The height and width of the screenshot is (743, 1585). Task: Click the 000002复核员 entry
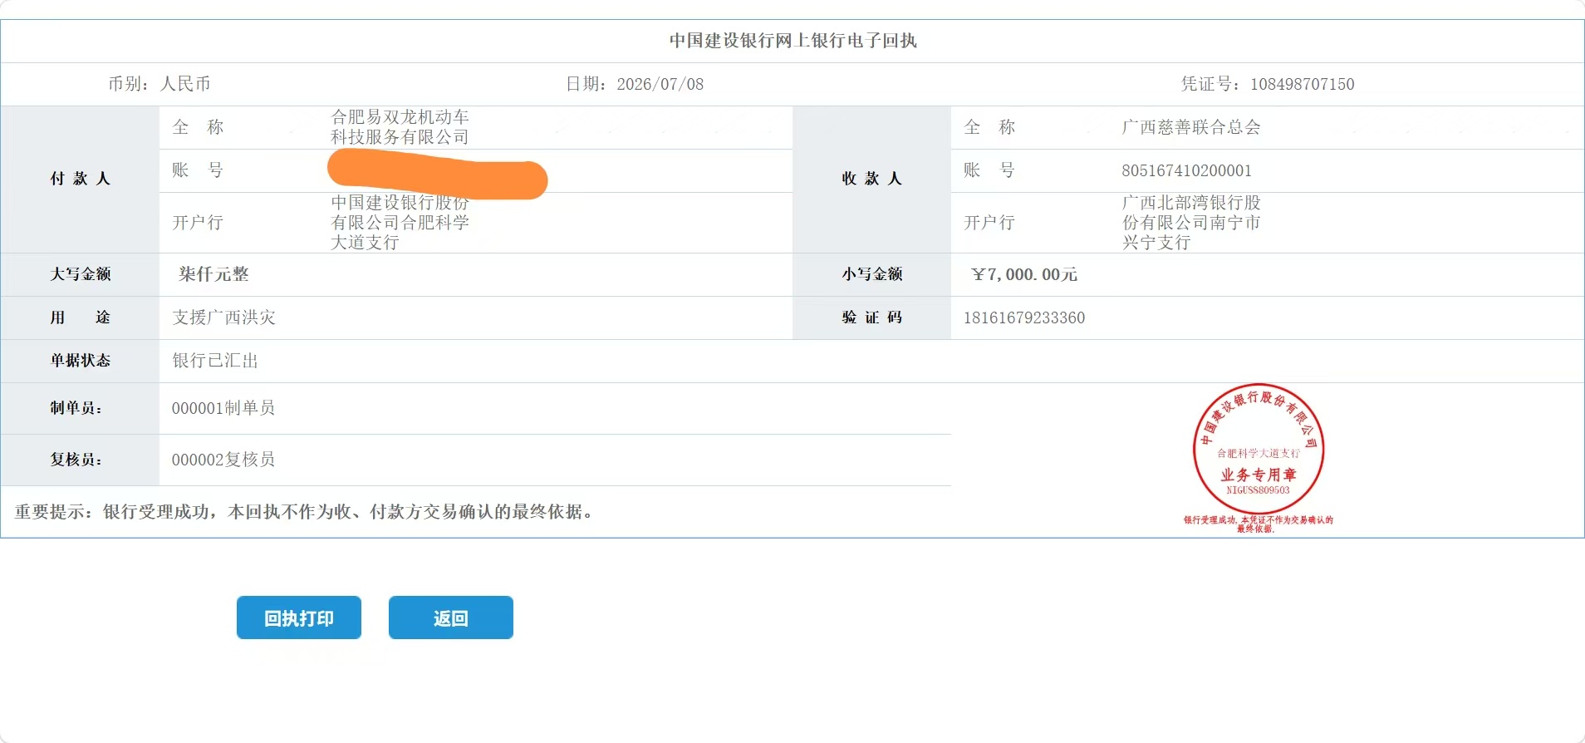tap(223, 460)
